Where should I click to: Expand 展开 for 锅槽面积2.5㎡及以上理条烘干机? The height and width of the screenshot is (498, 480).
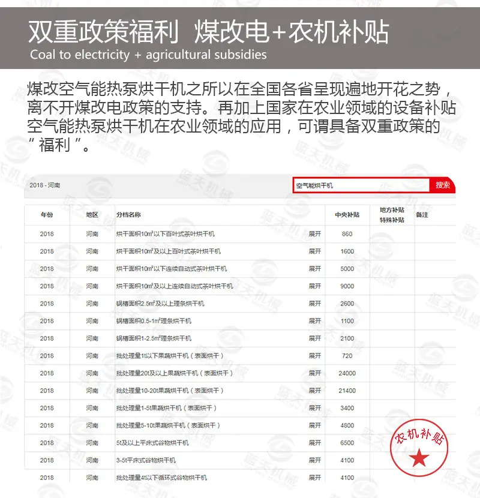315,304
